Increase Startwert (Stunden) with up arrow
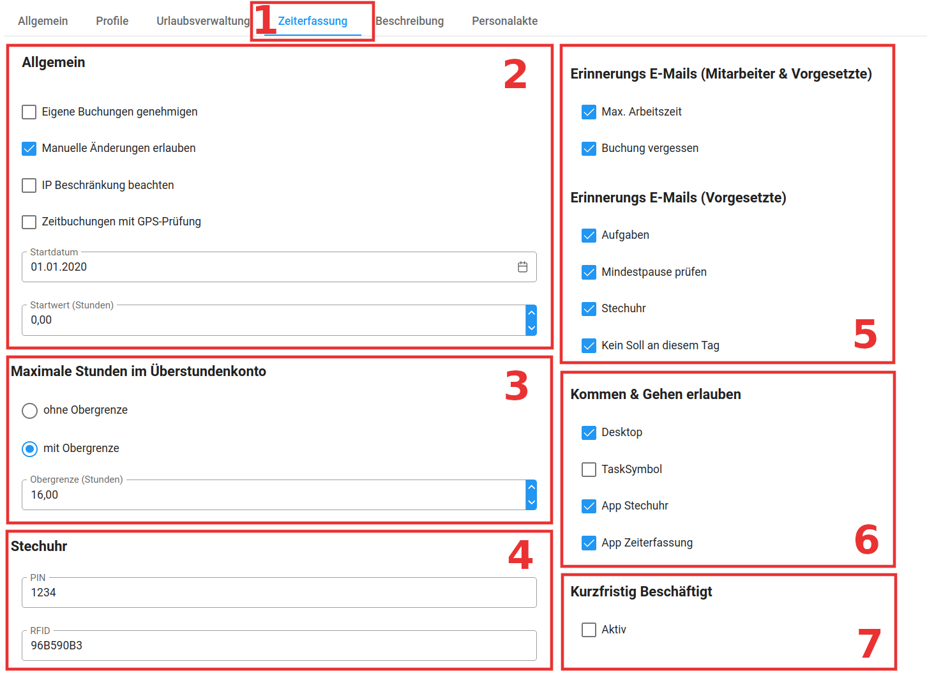The image size is (927, 680). coord(531,313)
